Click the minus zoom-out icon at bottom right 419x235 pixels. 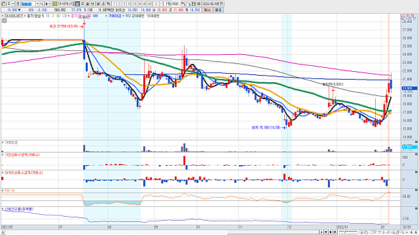click(407, 232)
